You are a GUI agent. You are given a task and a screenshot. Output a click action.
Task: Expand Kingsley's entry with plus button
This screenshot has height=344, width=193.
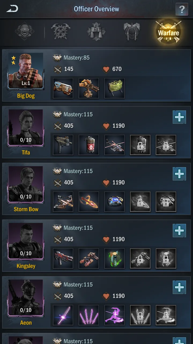point(179,231)
